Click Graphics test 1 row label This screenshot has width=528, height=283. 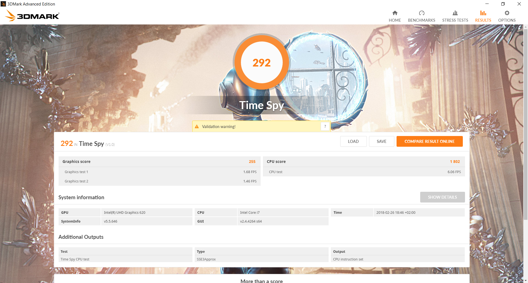(76, 172)
